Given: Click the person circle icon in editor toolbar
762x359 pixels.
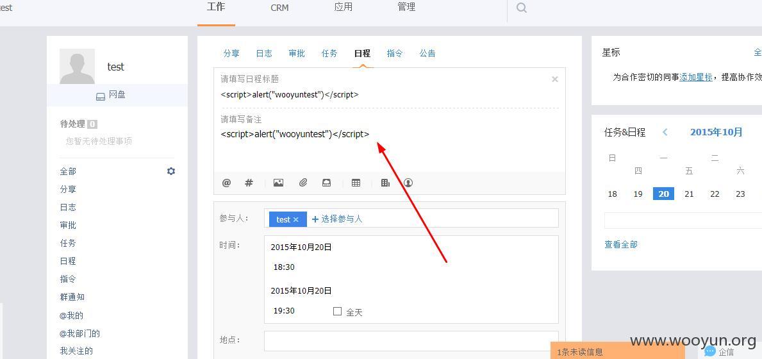Looking at the screenshot, I should coord(408,183).
